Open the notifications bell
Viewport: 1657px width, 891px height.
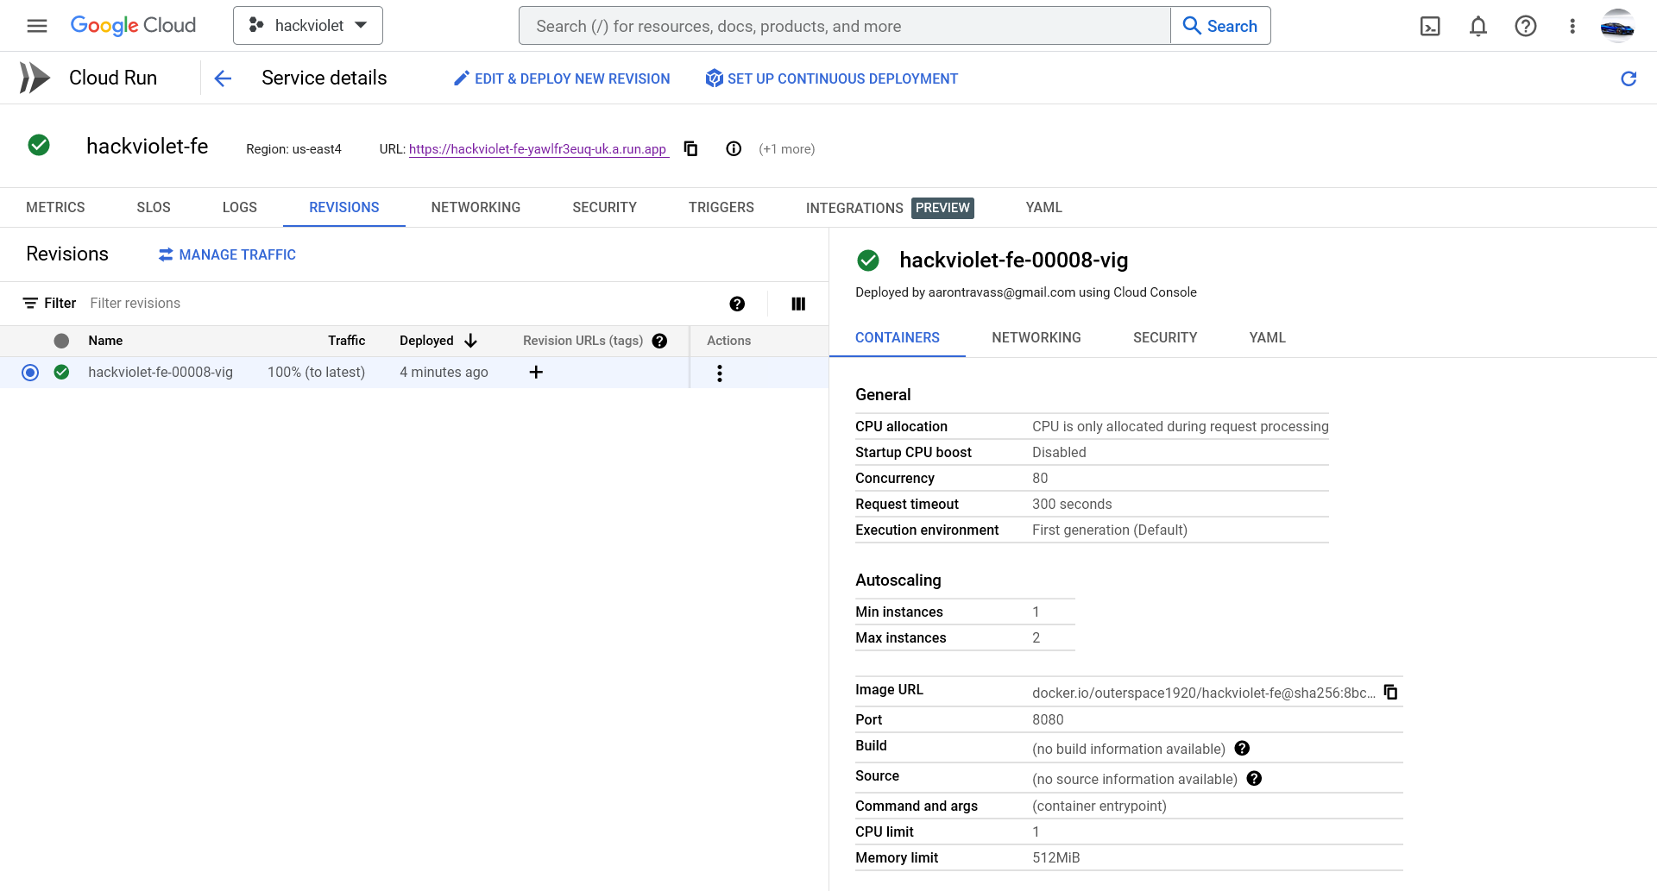(1478, 26)
